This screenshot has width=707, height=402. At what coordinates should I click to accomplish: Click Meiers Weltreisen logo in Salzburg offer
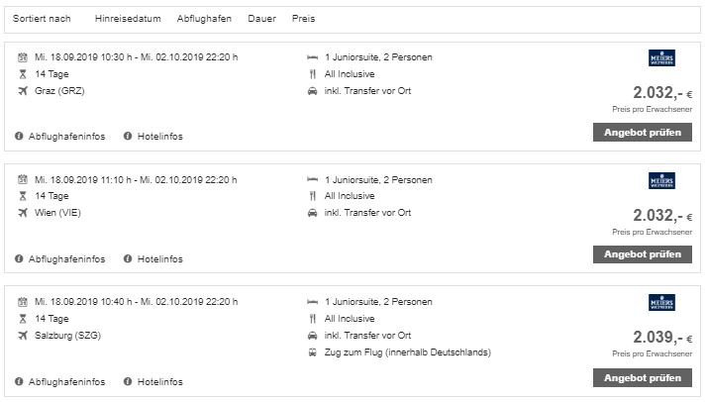(x=660, y=303)
